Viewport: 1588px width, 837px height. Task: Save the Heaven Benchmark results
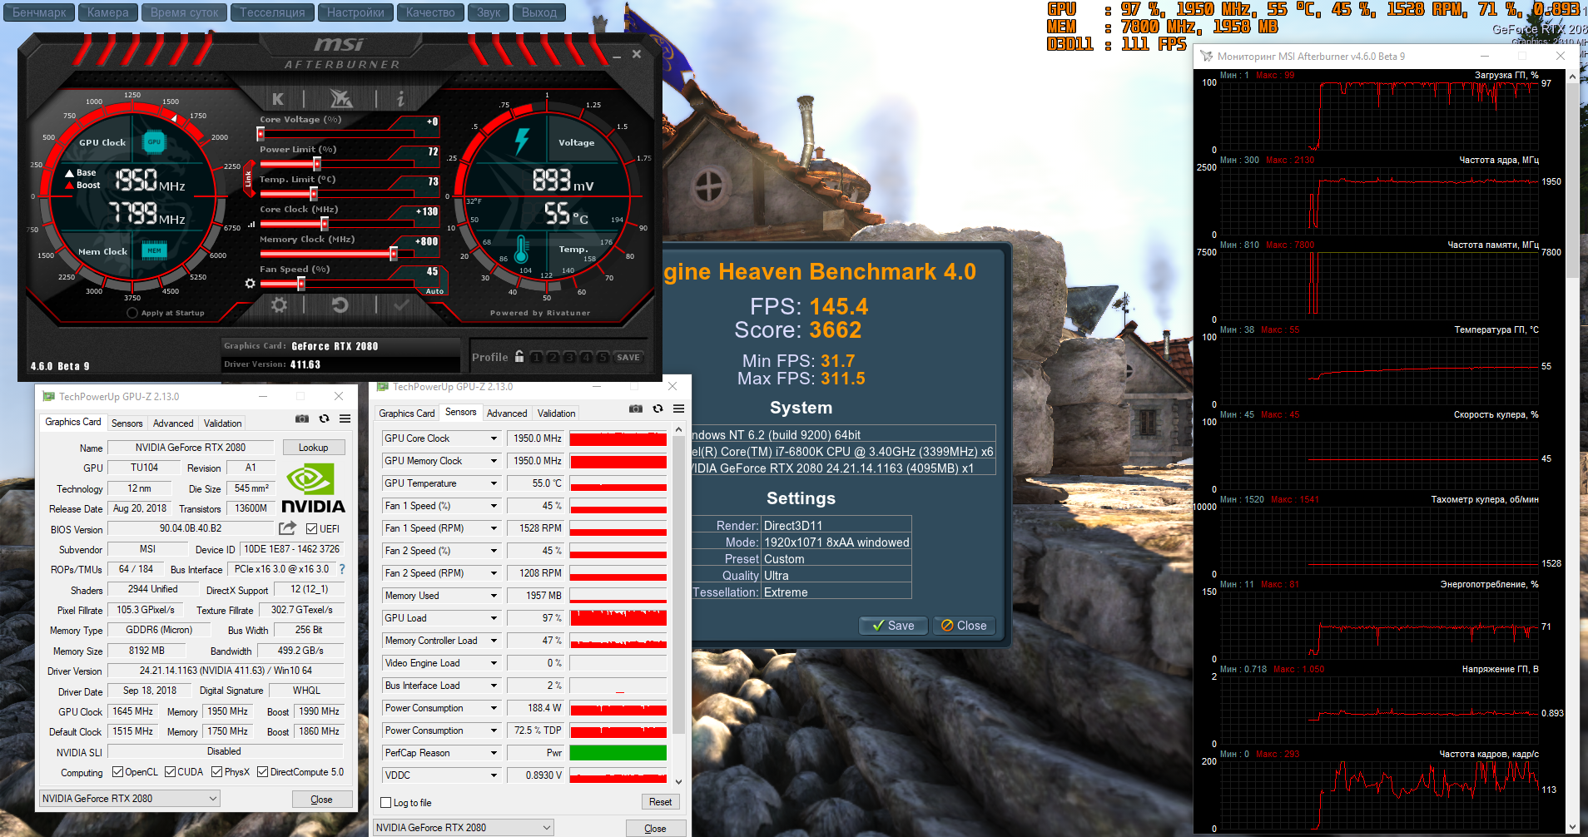893,626
